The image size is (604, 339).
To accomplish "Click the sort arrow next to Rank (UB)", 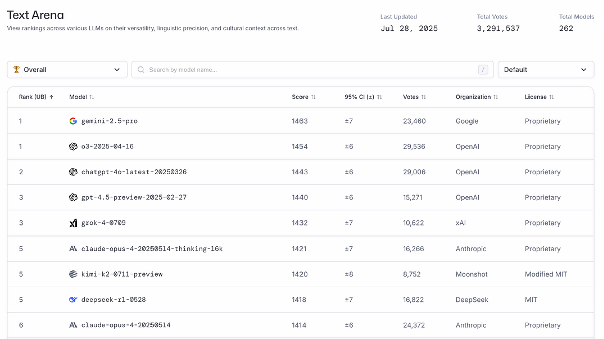I will (x=51, y=97).
